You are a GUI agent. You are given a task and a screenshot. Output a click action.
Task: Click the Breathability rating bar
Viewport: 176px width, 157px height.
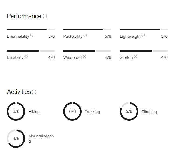pos(31,30)
